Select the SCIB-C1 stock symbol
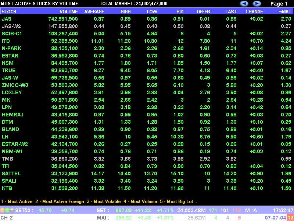This screenshot has width=294, height=221. 12,34
